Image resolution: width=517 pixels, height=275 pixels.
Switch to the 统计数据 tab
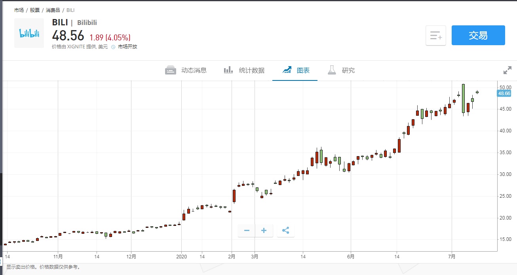pos(244,71)
